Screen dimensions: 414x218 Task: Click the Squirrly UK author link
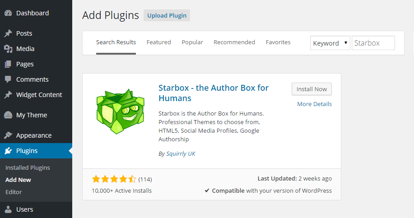click(x=181, y=154)
